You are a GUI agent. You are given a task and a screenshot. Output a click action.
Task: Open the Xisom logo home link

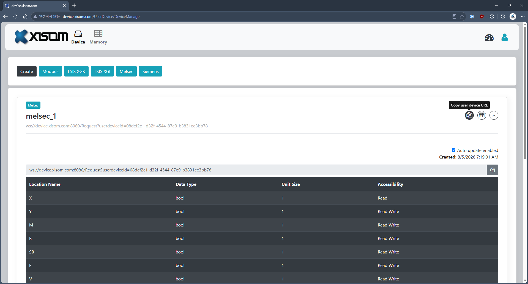coord(41,37)
